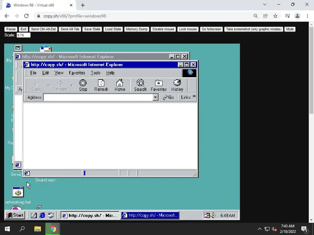The image size is (314, 235).
Task: Open the Search pane icon
Action: tap(140, 85)
